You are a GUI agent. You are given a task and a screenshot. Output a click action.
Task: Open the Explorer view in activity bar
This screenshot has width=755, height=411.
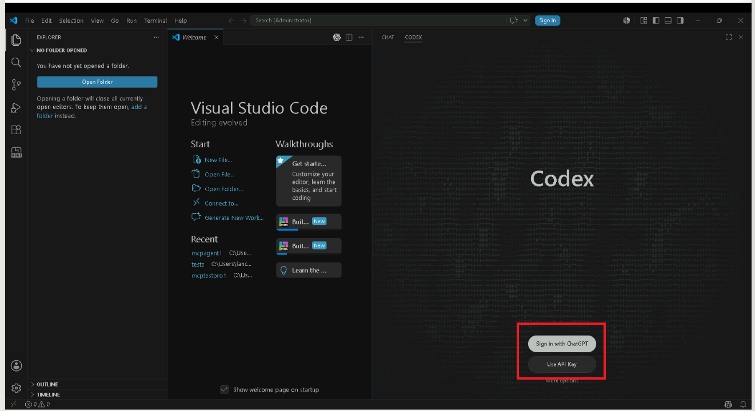(x=16, y=39)
